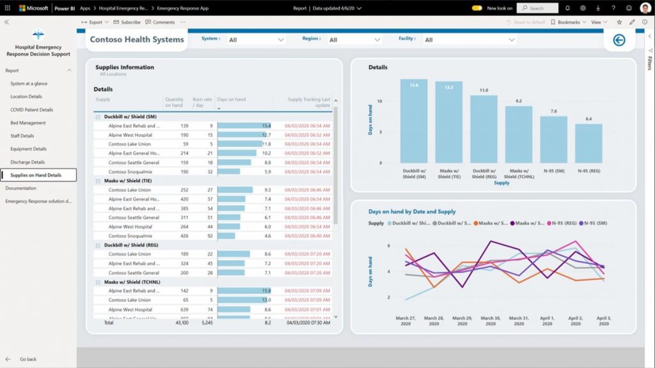Image resolution: width=655 pixels, height=368 pixels.
Task: Go to Bed Management page
Action: point(28,123)
